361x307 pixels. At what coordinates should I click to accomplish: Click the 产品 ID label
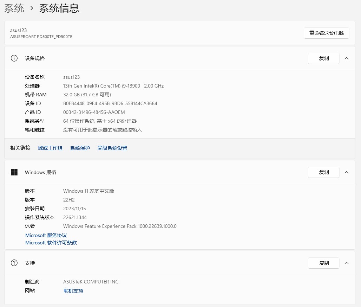click(33, 112)
